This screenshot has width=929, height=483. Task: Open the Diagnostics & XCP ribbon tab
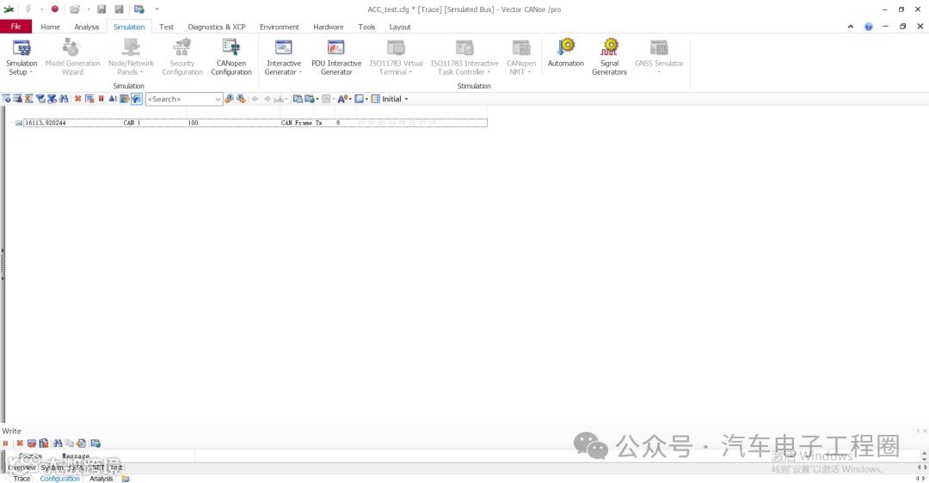pyautogui.click(x=217, y=27)
